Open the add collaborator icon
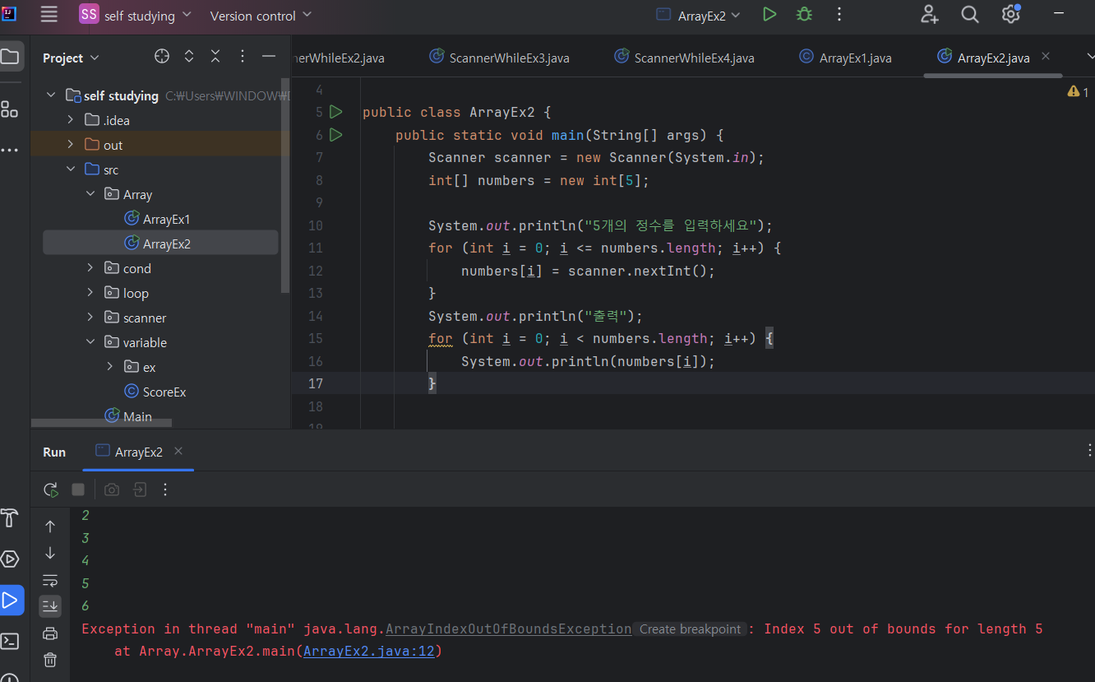 pos(930,14)
